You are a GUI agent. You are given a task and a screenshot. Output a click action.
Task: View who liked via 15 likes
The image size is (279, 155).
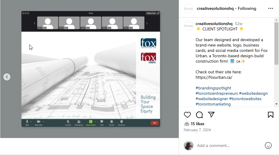tap(198, 124)
